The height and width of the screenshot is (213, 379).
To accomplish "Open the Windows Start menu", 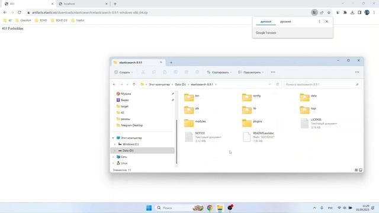I will pos(149,208).
